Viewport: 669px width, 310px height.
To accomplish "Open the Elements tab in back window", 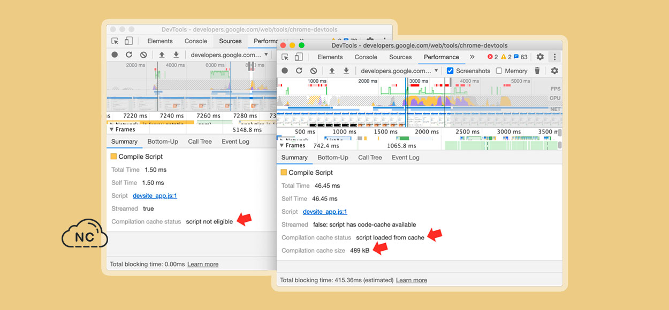I will [160, 41].
